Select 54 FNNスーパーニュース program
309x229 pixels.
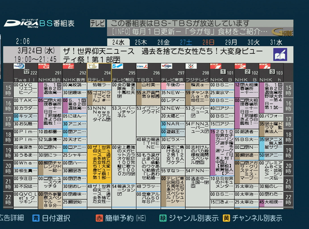click(197, 133)
